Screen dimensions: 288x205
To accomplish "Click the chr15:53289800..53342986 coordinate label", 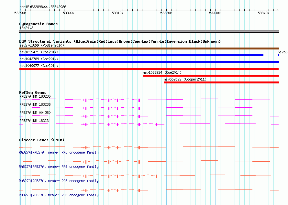I will [x=43, y=7].
